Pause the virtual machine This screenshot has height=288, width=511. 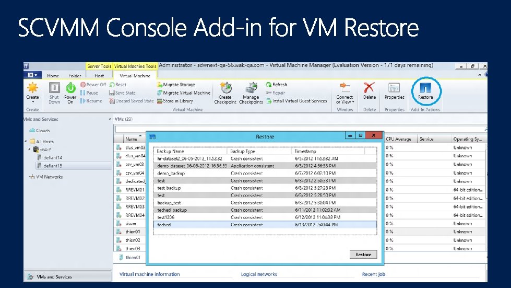point(89,93)
